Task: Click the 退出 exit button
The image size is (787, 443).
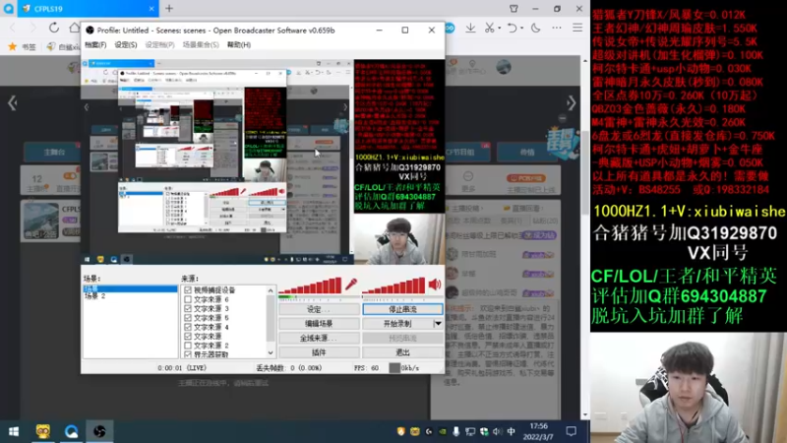Action: [x=402, y=352]
